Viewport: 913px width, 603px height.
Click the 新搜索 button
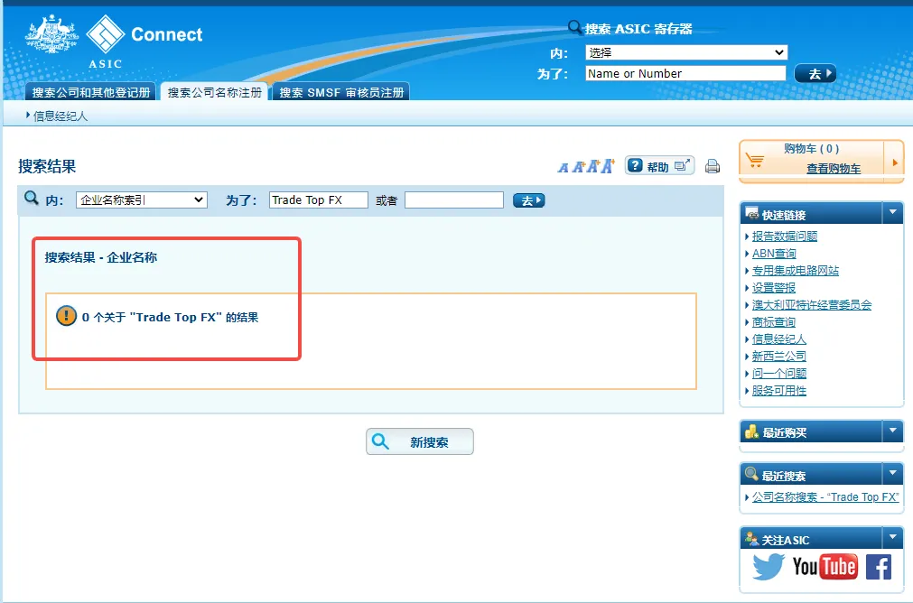419,441
